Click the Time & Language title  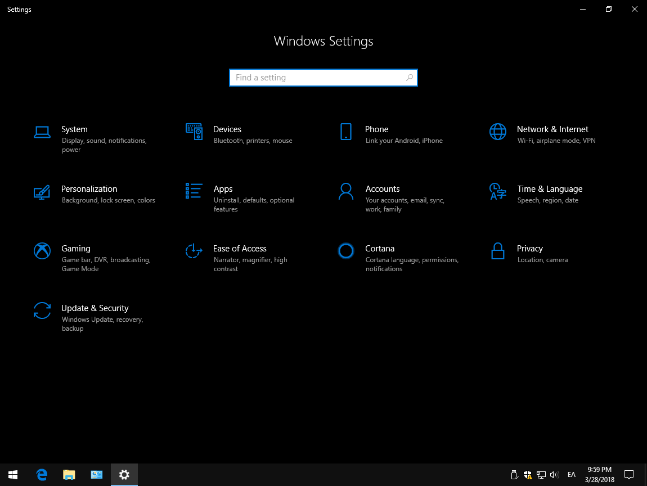coord(550,189)
